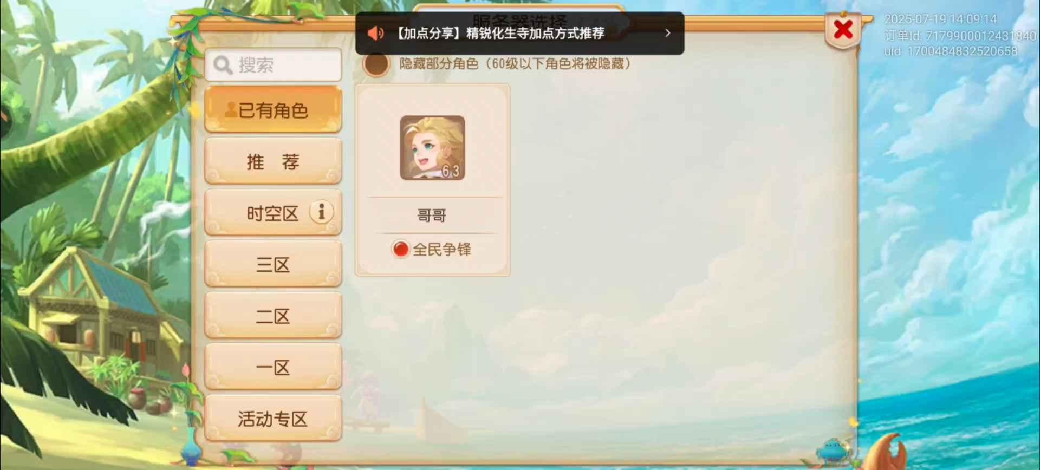The width and height of the screenshot is (1040, 470).
Task: Click the character name 哥哥
Action: coord(432,216)
